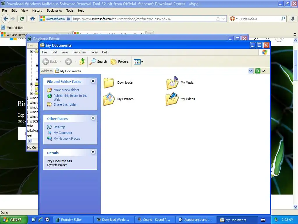Click the system tray icon beside clock
The height and width of the screenshot is (224, 298).
pyautogui.click(x=276, y=220)
